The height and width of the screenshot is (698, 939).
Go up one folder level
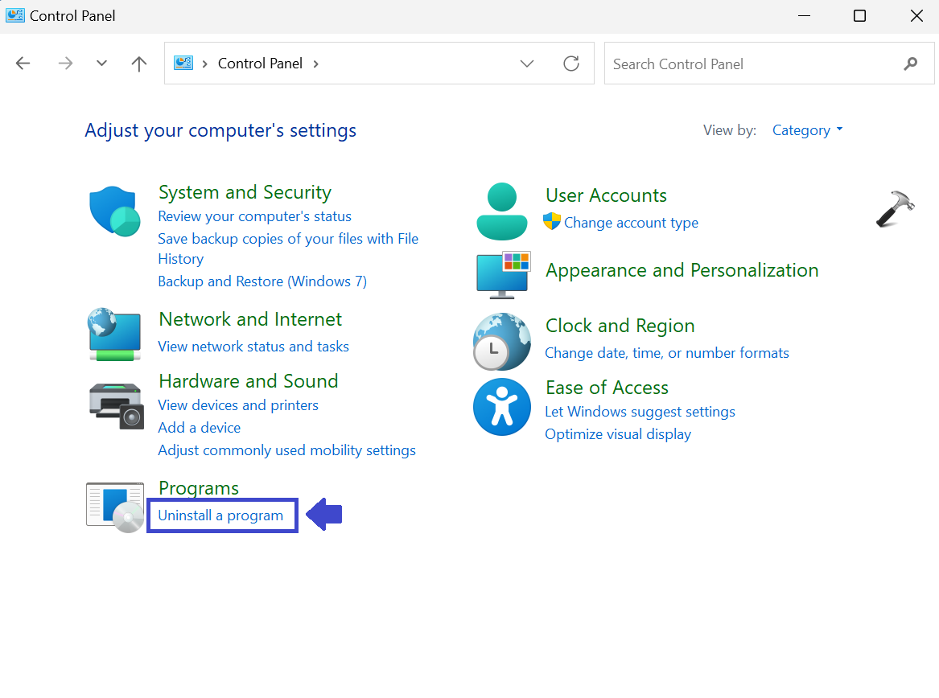click(x=139, y=64)
